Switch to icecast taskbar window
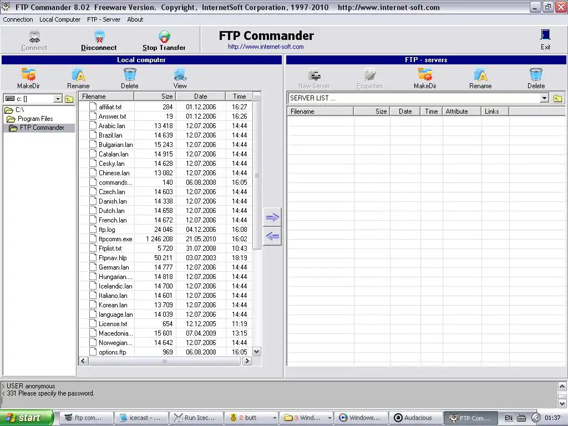 141,418
